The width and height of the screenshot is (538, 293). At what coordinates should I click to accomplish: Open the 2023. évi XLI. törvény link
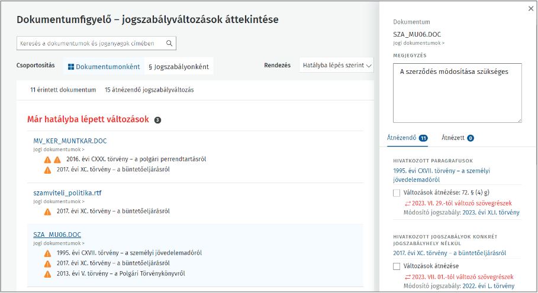[492, 213]
